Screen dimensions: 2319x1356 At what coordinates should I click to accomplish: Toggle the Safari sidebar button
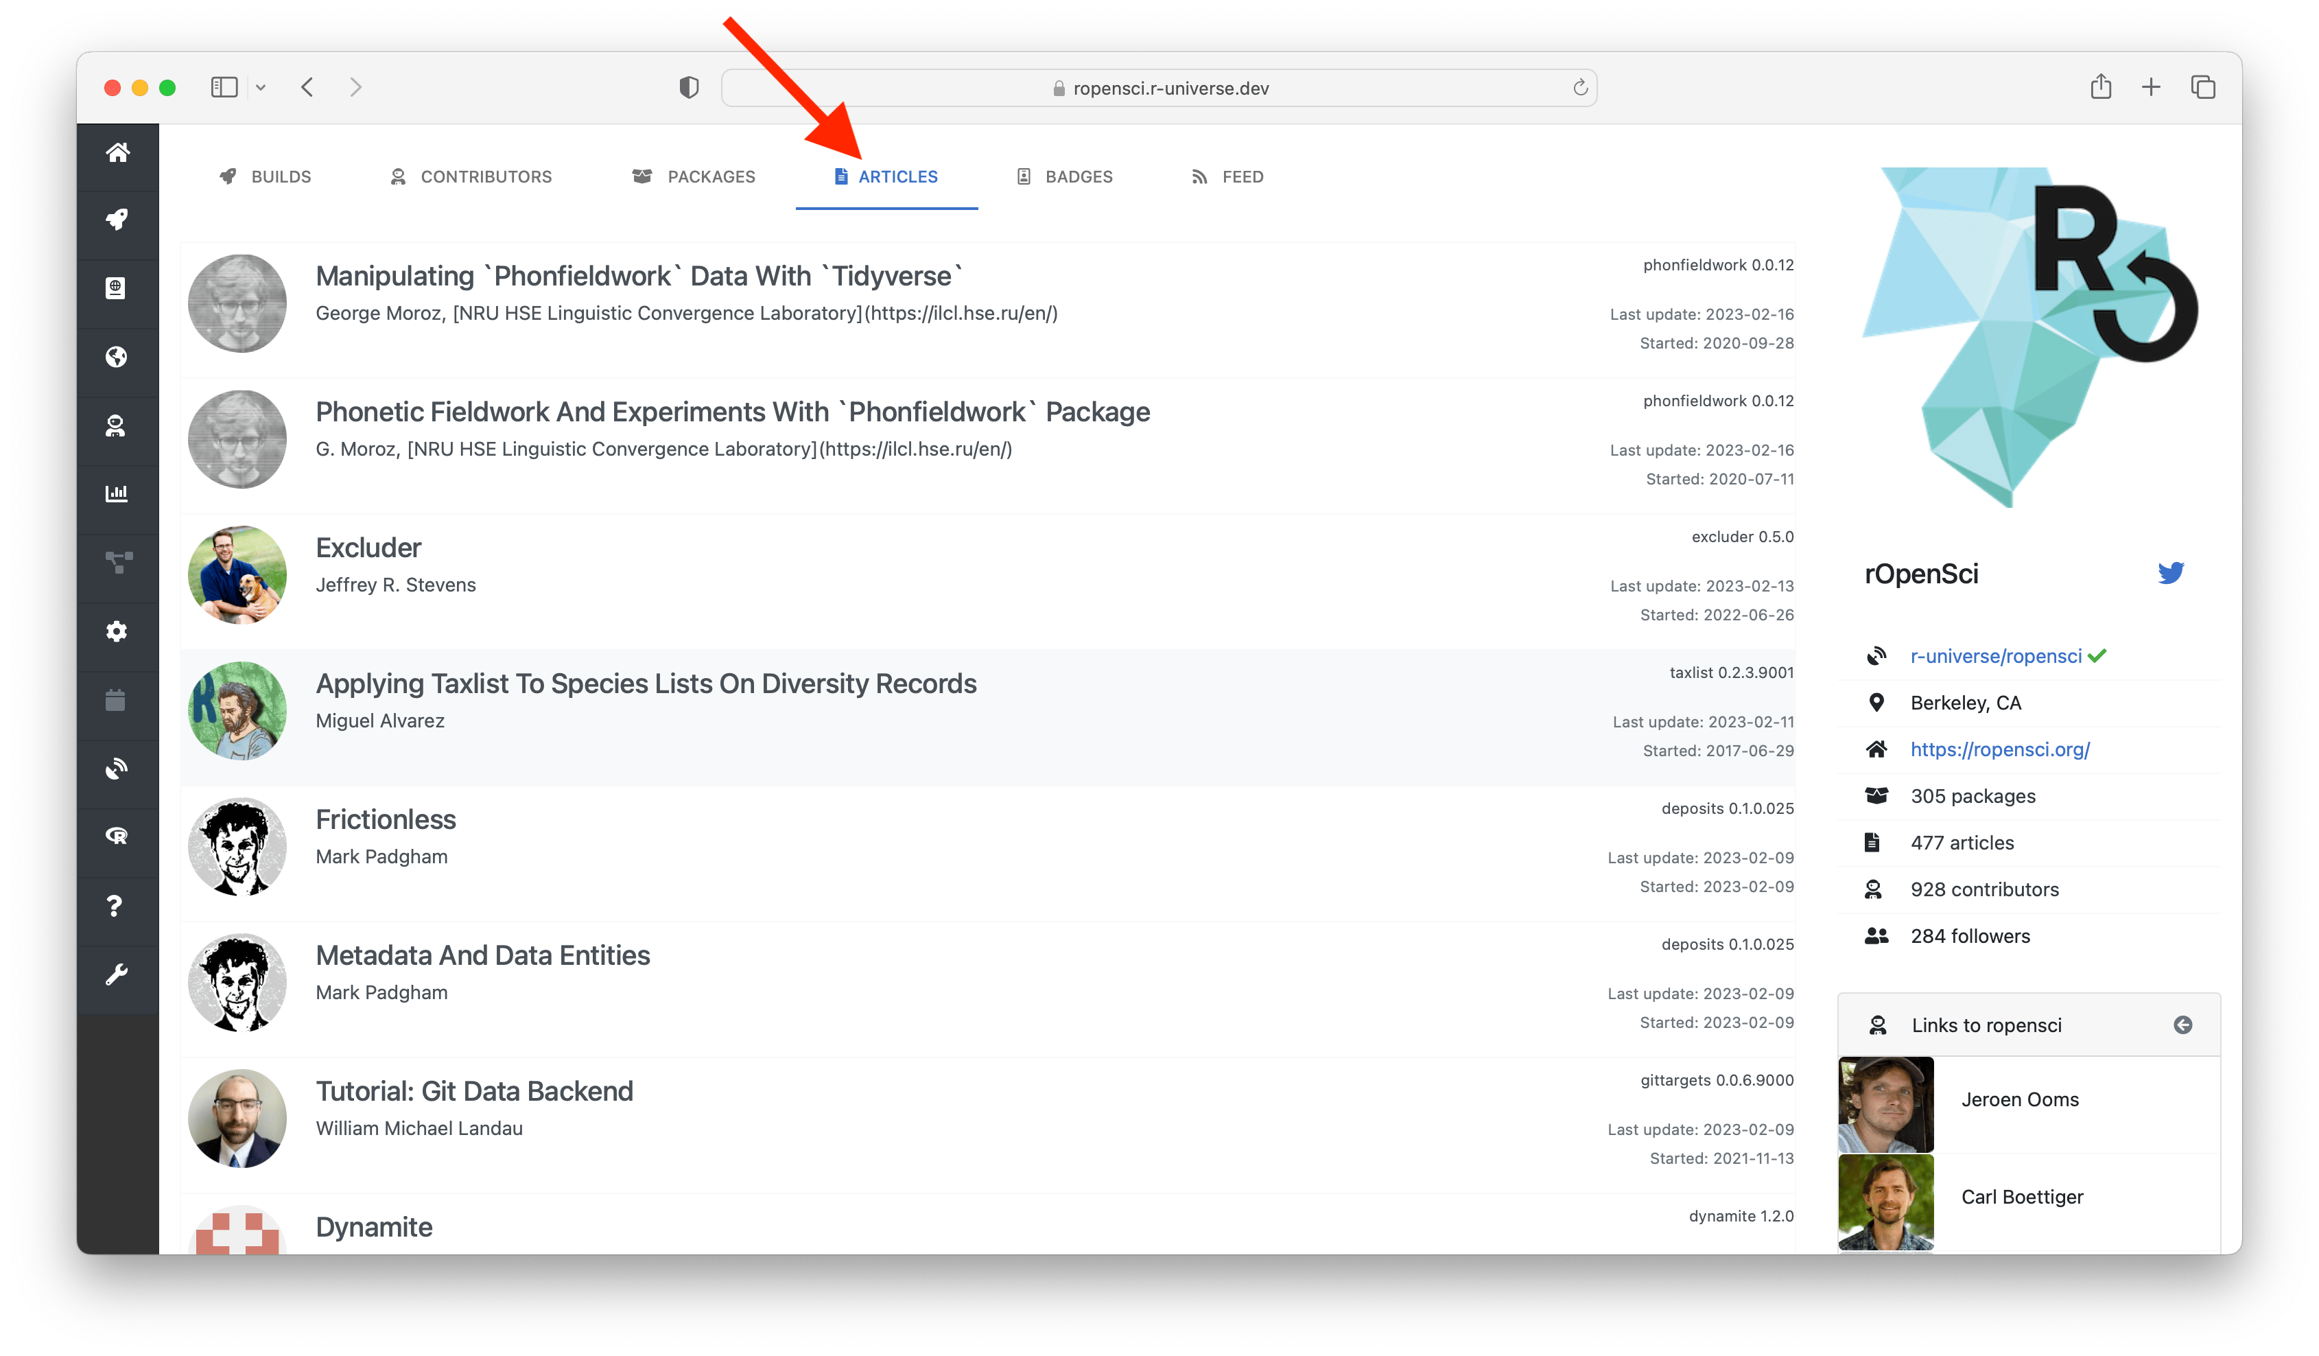pyautogui.click(x=224, y=87)
